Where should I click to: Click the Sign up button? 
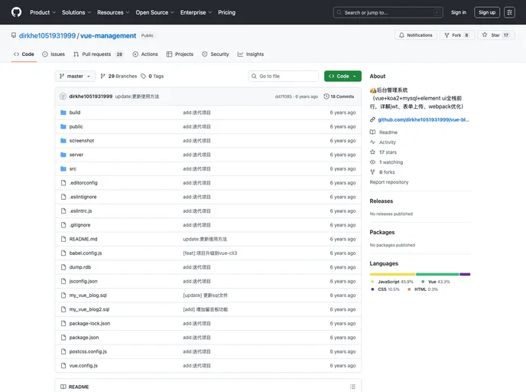[487, 12]
